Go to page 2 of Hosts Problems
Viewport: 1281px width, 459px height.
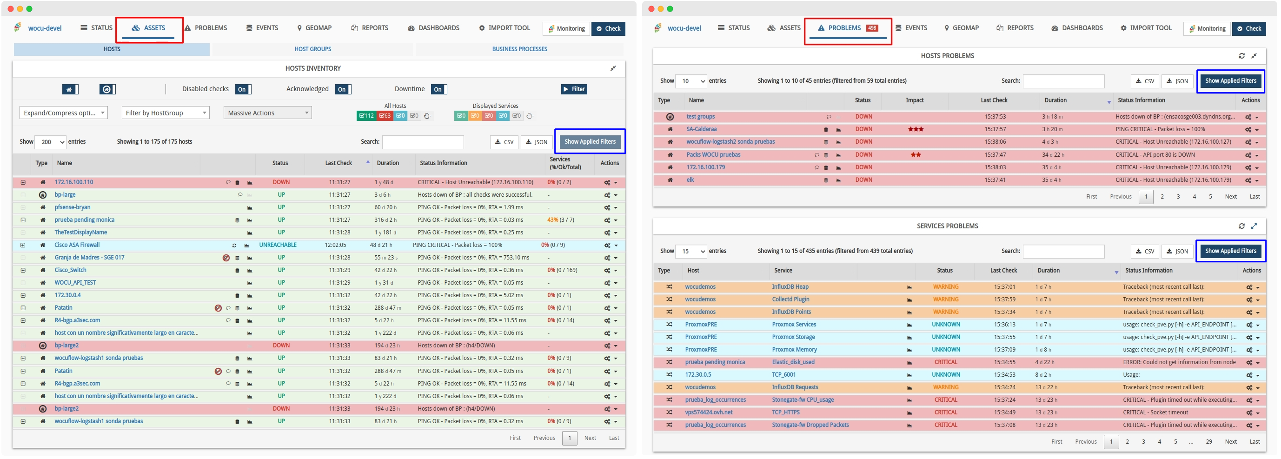point(1162,197)
